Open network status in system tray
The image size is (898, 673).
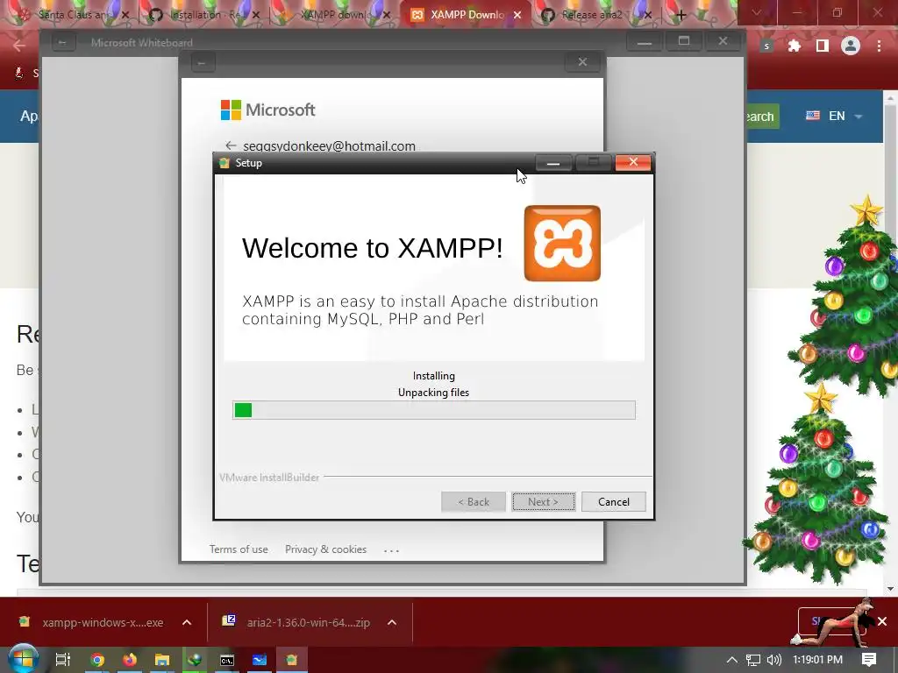pos(753,660)
